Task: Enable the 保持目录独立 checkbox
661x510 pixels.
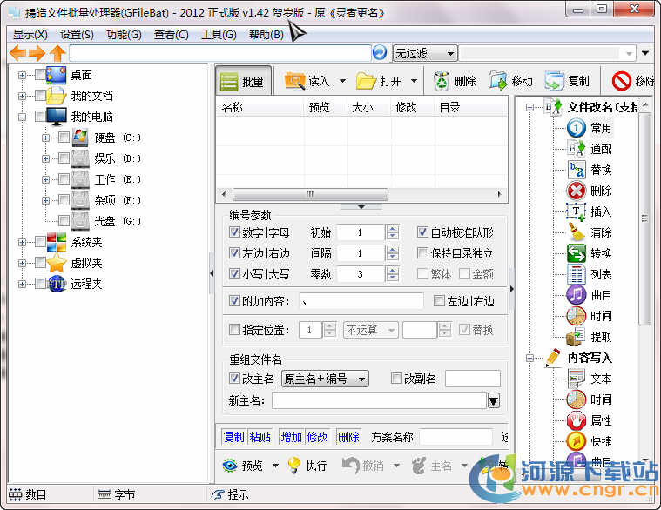Action: click(x=423, y=253)
